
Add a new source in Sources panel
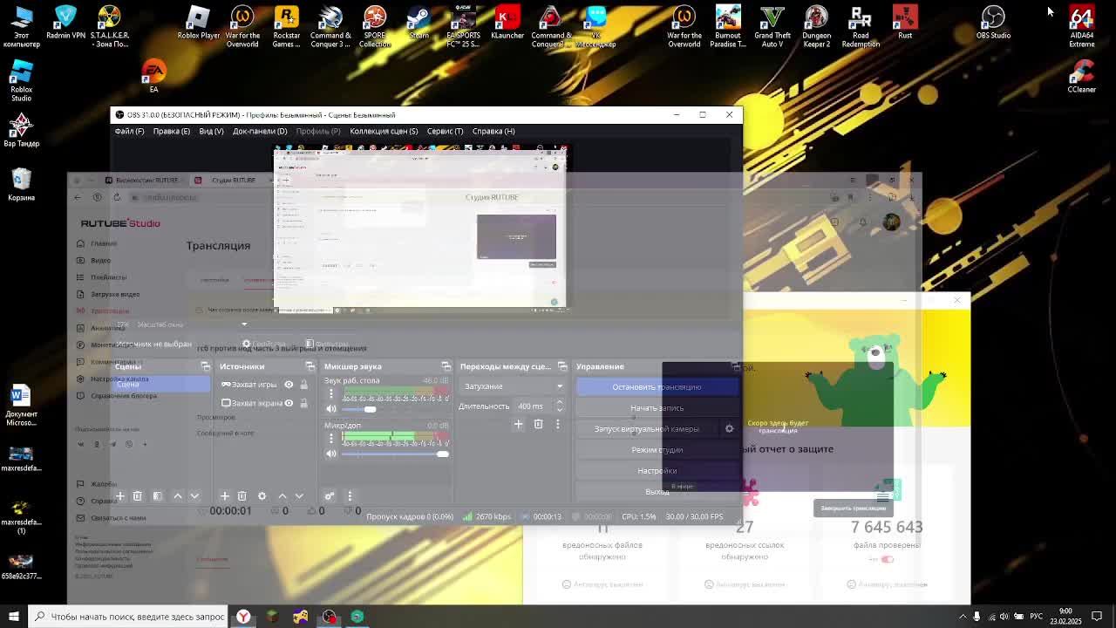click(225, 495)
